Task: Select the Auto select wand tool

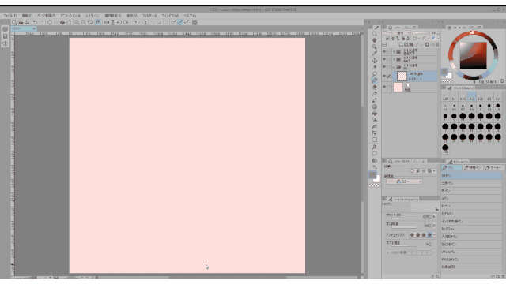Action: tap(374, 67)
